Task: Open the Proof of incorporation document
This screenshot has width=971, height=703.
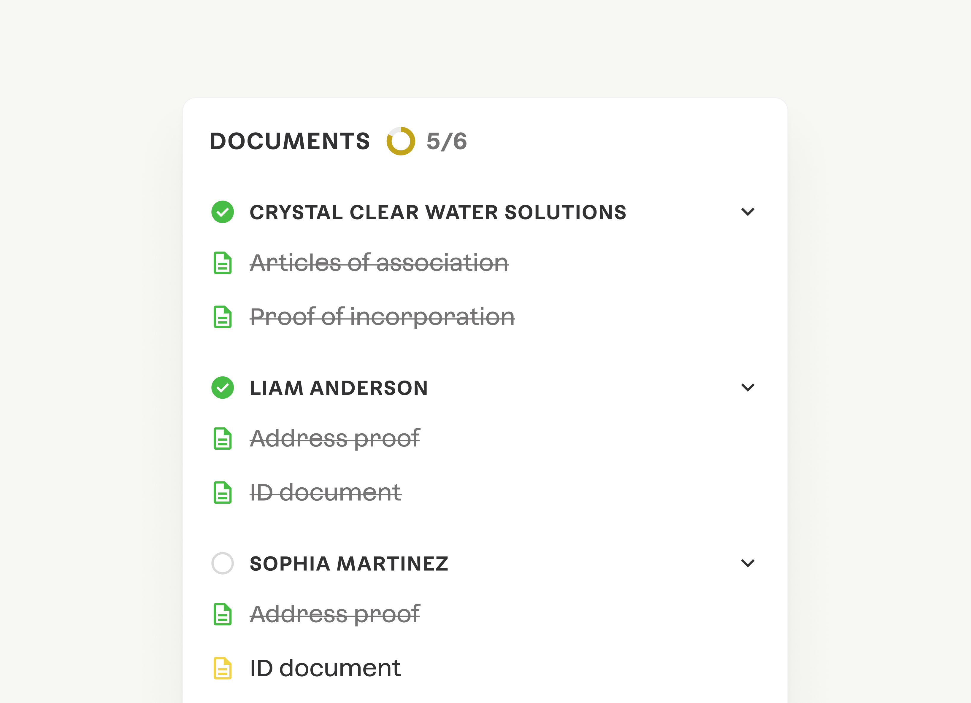Action: tap(382, 317)
